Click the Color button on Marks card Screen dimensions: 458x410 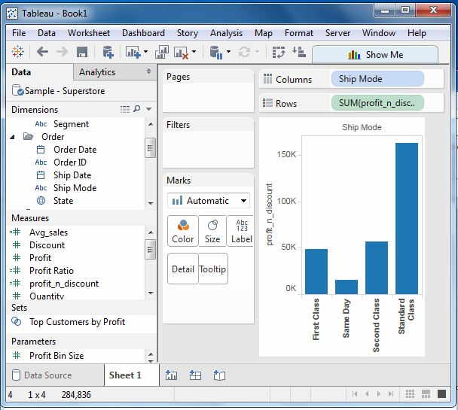[182, 231]
